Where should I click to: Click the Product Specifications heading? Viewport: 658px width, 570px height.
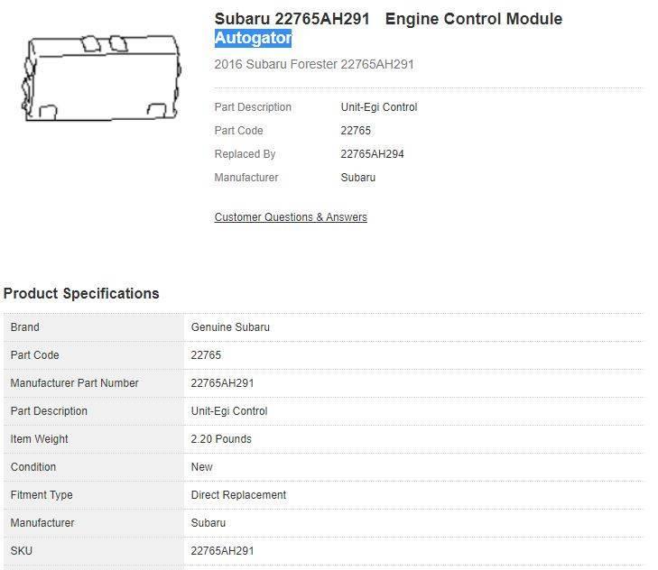(81, 293)
